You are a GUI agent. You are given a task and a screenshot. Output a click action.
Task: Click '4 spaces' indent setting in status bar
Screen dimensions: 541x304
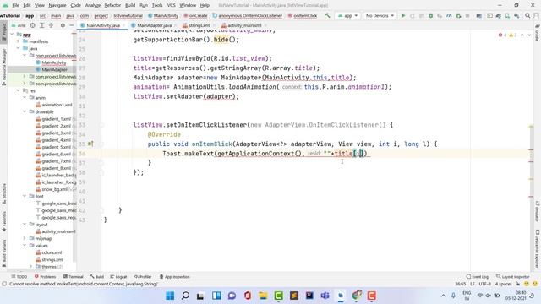[x=504, y=284]
